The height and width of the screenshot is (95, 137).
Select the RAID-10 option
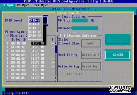[x=35, y=32]
